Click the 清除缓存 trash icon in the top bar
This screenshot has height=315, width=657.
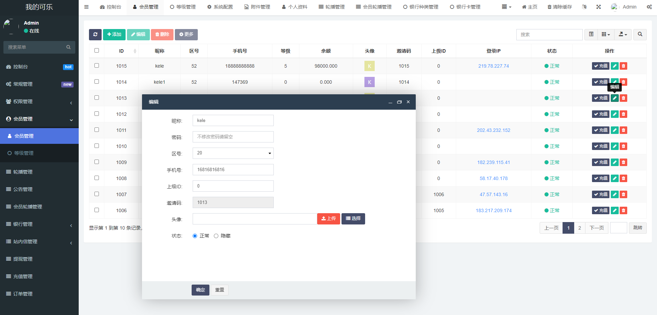click(549, 7)
